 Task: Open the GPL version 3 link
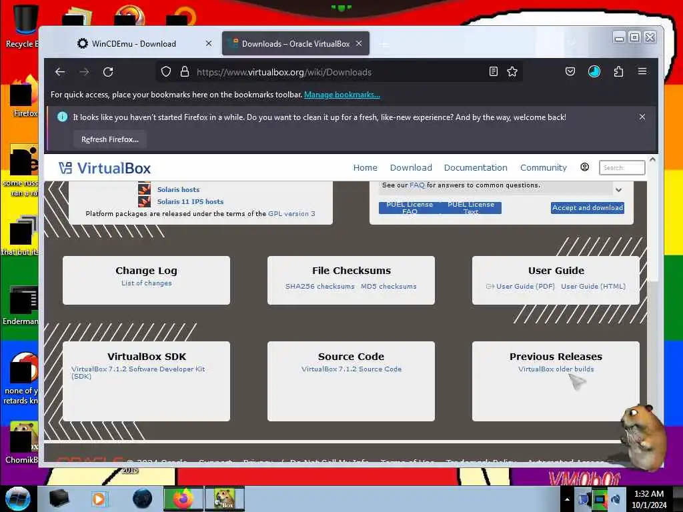(291, 214)
